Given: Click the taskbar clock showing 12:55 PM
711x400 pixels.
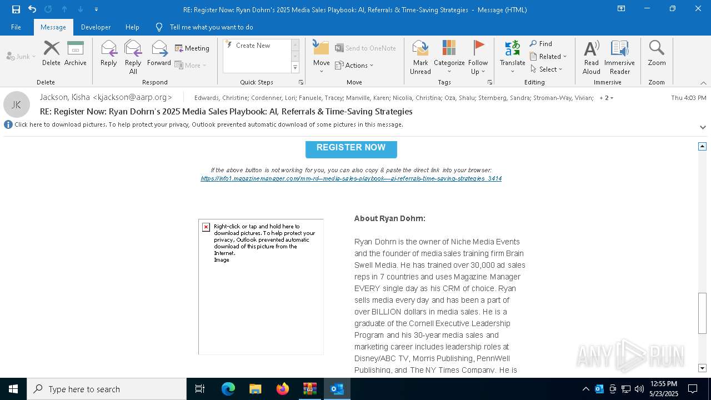Looking at the screenshot, I should (x=663, y=389).
